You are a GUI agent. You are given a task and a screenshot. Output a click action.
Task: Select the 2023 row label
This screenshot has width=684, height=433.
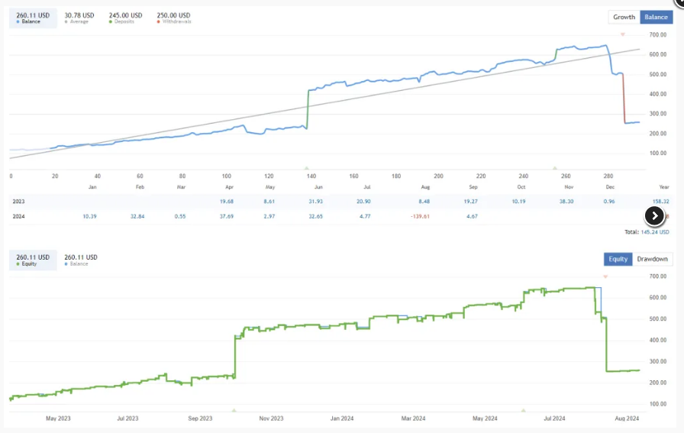(18, 202)
